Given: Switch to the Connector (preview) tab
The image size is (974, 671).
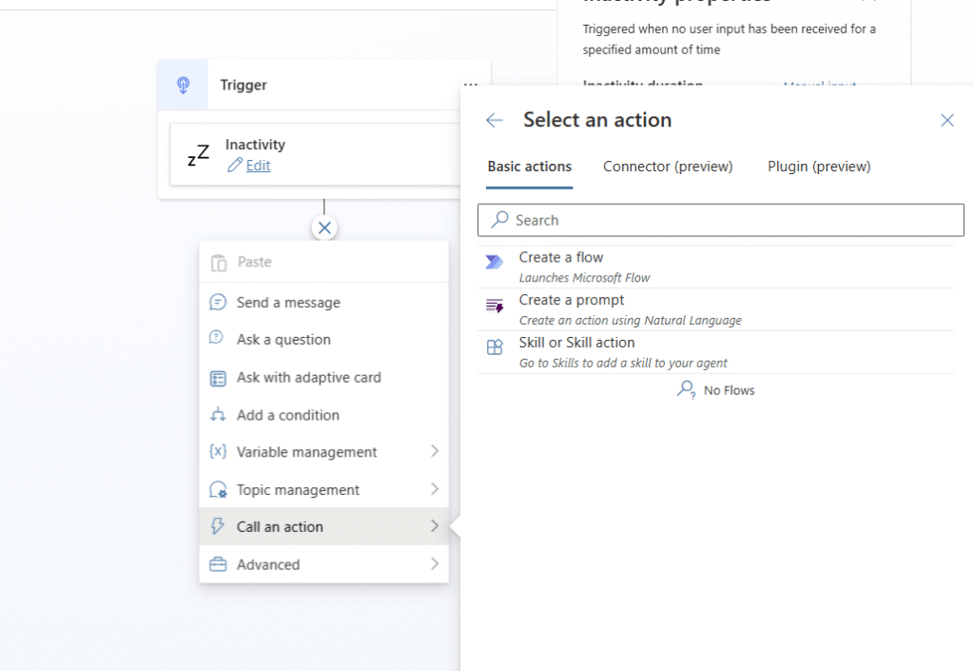Looking at the screenshot, I should 668,167.
